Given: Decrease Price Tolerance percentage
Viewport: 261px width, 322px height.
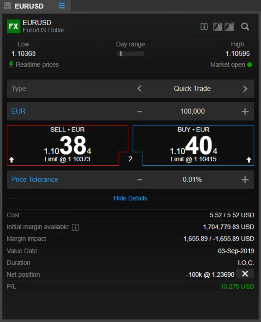Looking at the screenshot, I should [140, 180].
